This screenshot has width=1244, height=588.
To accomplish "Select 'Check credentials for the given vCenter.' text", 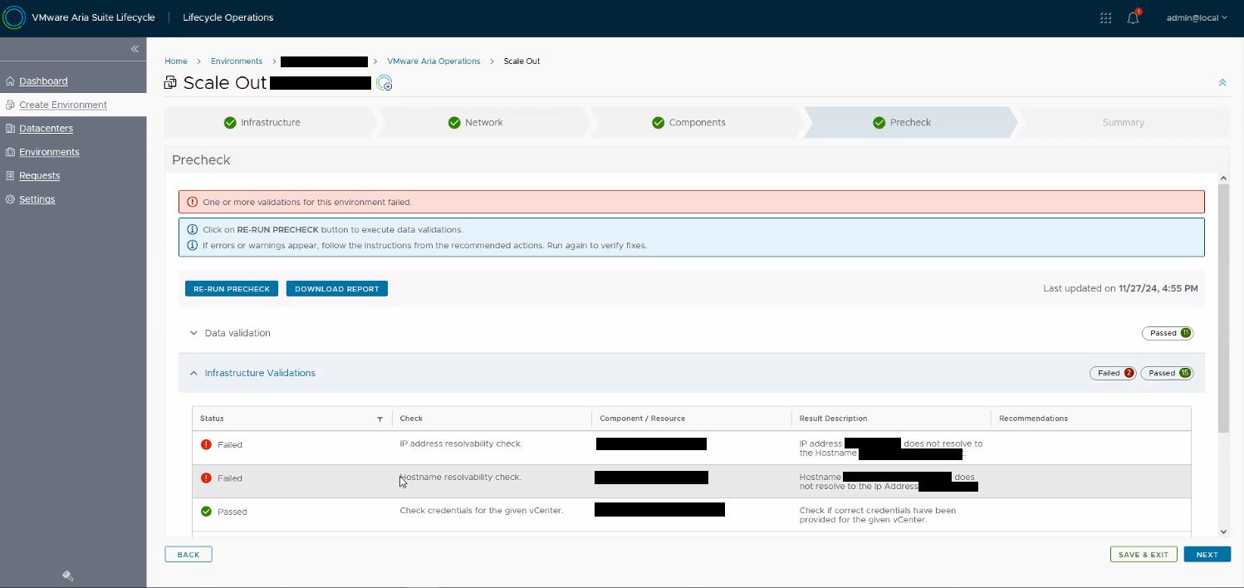I will coord(482,510).
